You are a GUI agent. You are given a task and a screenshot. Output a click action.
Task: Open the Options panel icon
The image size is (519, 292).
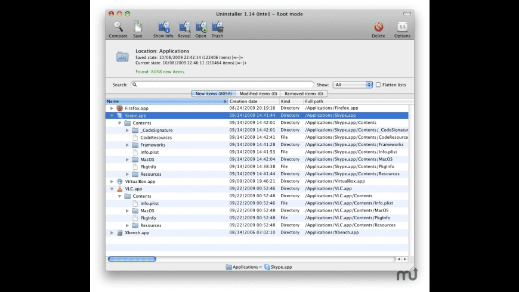click(x=402, y=27)
